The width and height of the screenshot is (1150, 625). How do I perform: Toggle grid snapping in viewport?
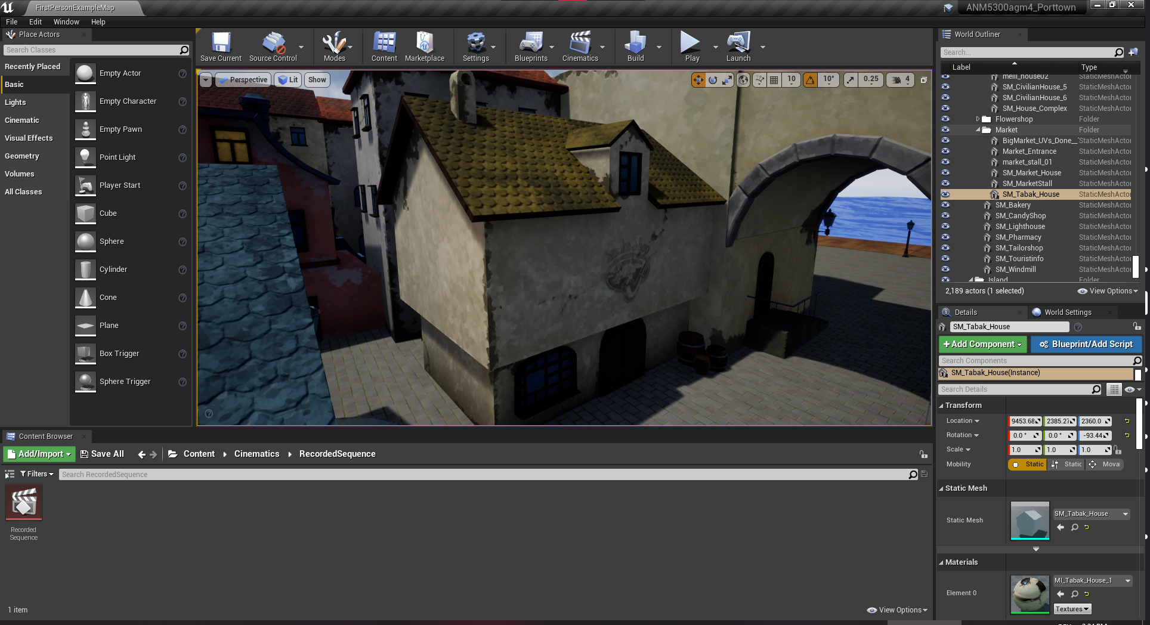click(x=774, y=80)
